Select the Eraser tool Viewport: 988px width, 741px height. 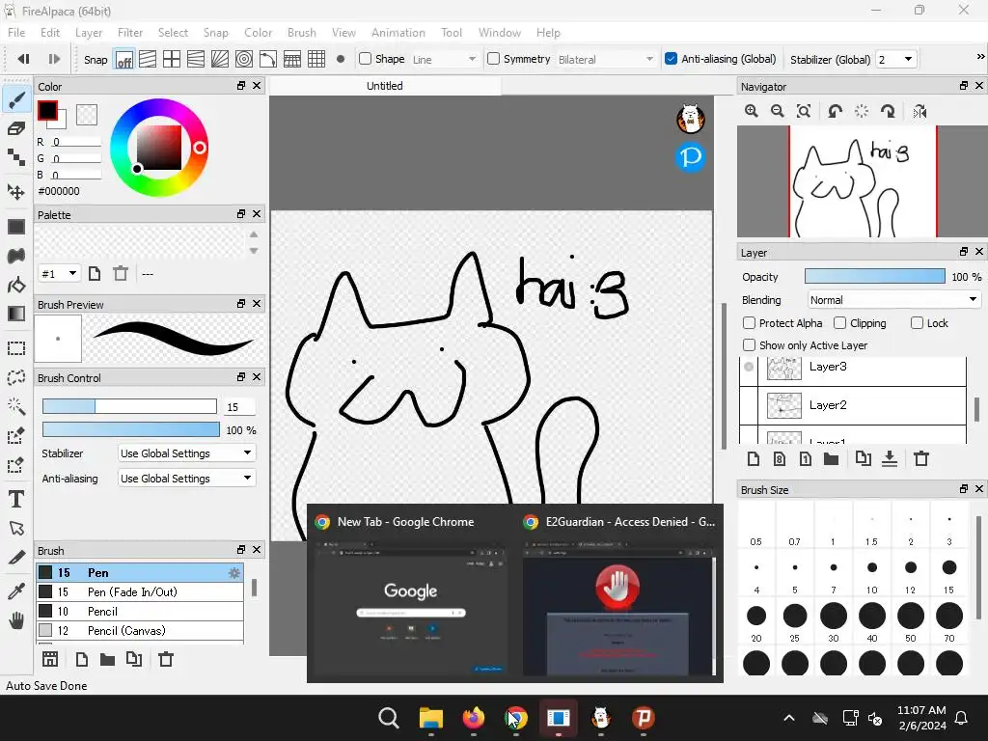point(16,128)
